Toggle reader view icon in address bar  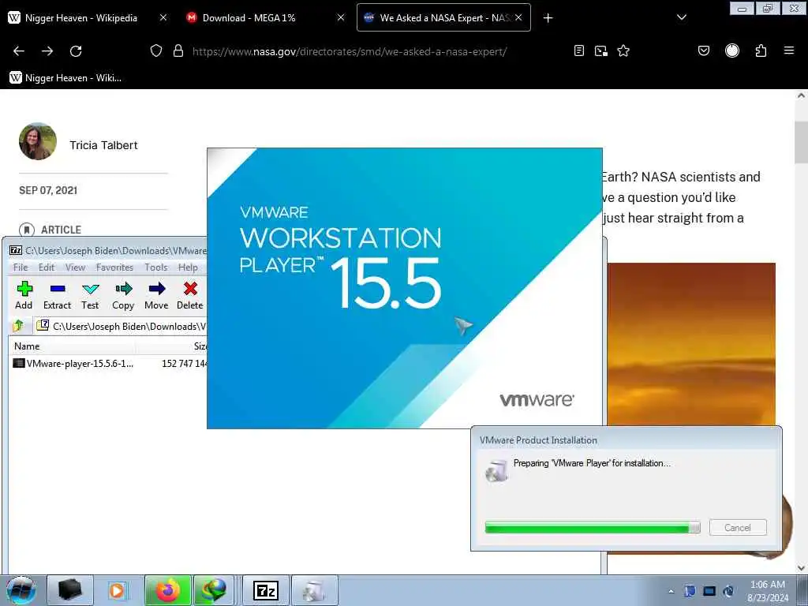coord(579,51)
